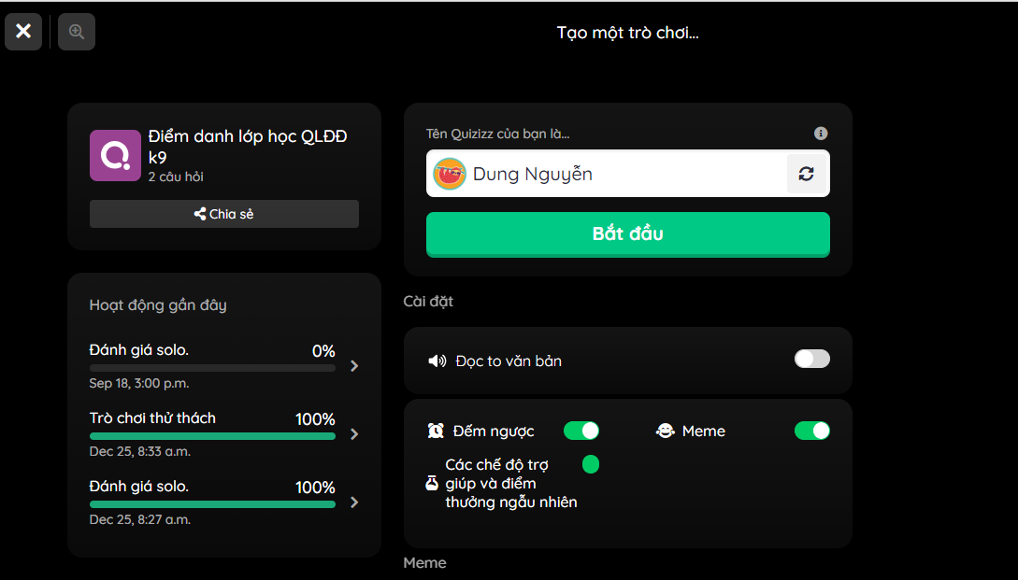This screenshot has width=1018, height=580.
Task: Click the alarm clock Đếm ngược icon
Action: coord(436,431)
